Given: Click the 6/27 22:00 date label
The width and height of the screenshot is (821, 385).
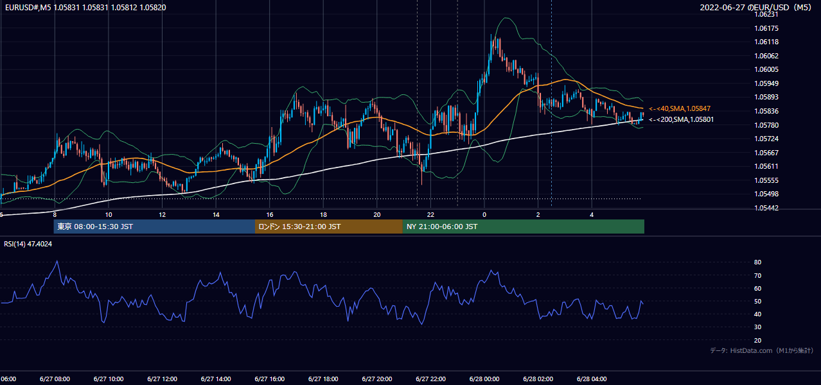Looking at the screenshot, I should (431, 379).
